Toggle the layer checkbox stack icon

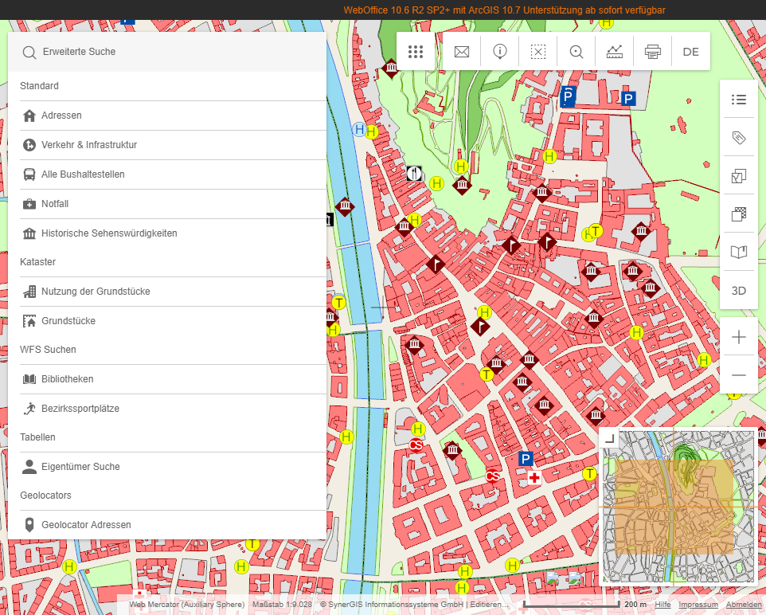pyautogui.click(x=739, y=176)
